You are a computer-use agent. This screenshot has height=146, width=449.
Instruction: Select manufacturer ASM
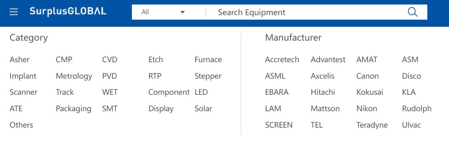[410, 60]
